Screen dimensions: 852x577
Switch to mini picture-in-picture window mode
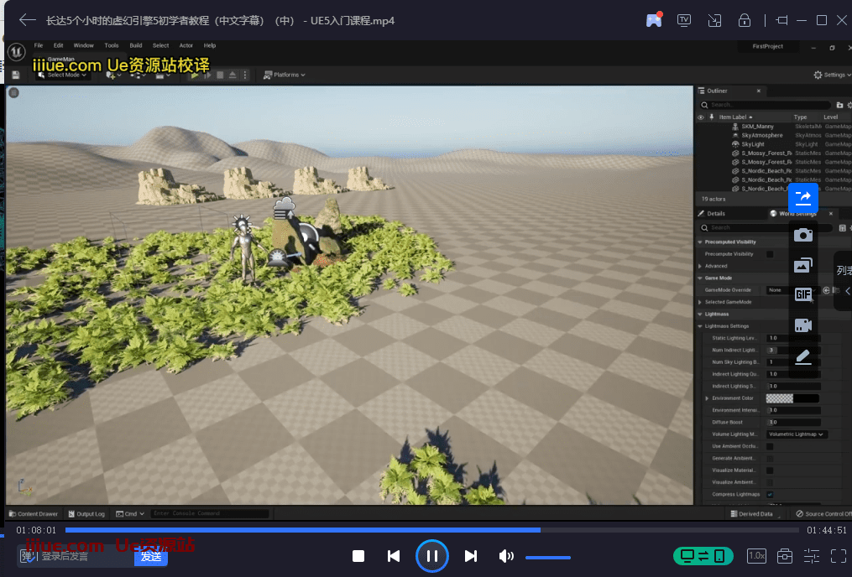coord(714,20)
